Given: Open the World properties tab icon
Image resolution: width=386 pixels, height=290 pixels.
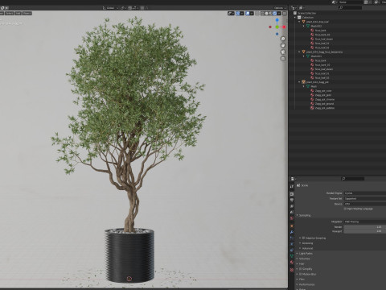Looking at the screenshot, I should point(292,218).
